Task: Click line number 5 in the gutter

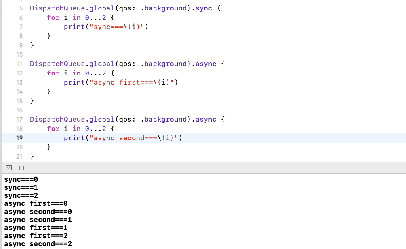Action: pos(21,8)
